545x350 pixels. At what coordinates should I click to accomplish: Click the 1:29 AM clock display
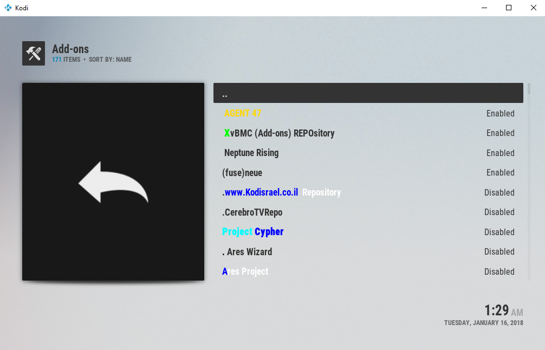point(504,310)
